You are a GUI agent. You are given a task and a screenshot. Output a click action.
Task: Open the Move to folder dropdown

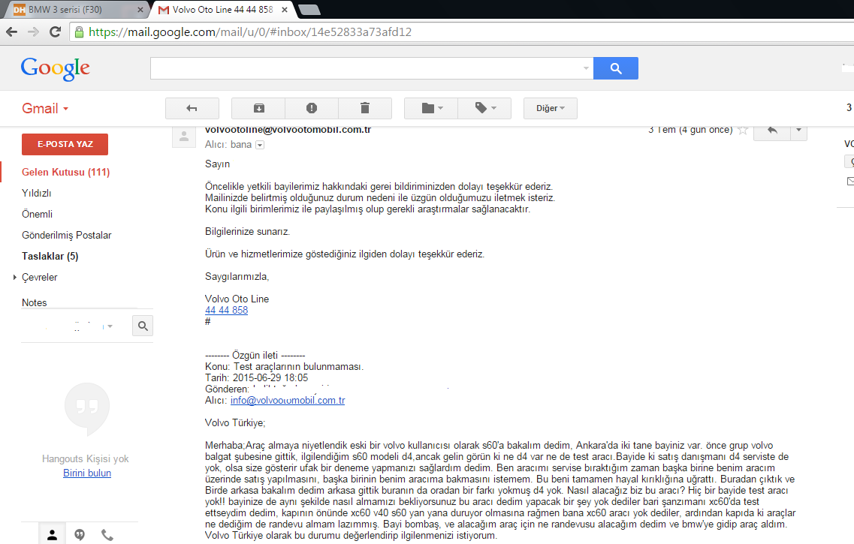(431, 108)
